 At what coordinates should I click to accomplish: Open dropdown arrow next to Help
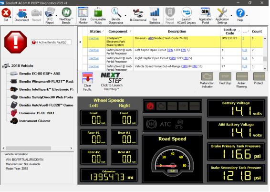pyautogui.click(x=247, y=16)
